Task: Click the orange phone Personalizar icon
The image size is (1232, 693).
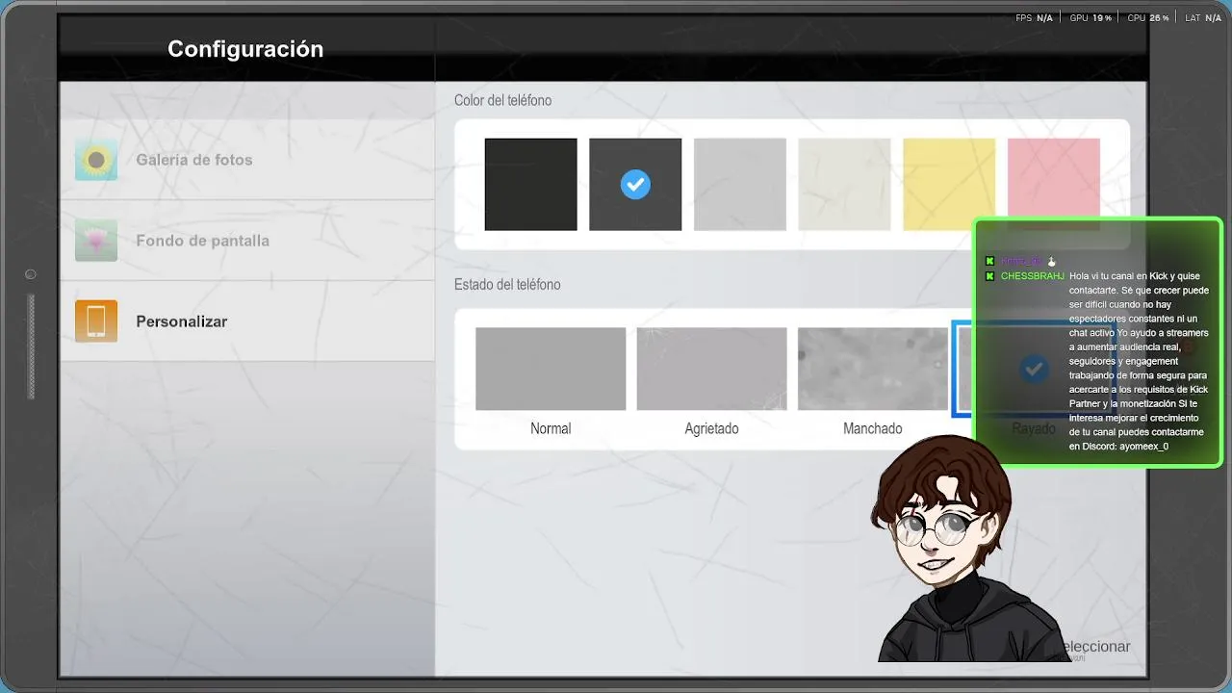Action: point(96,321)
